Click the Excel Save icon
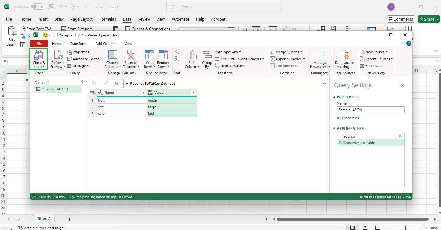441x230 pixels. (x=52, y=7)
